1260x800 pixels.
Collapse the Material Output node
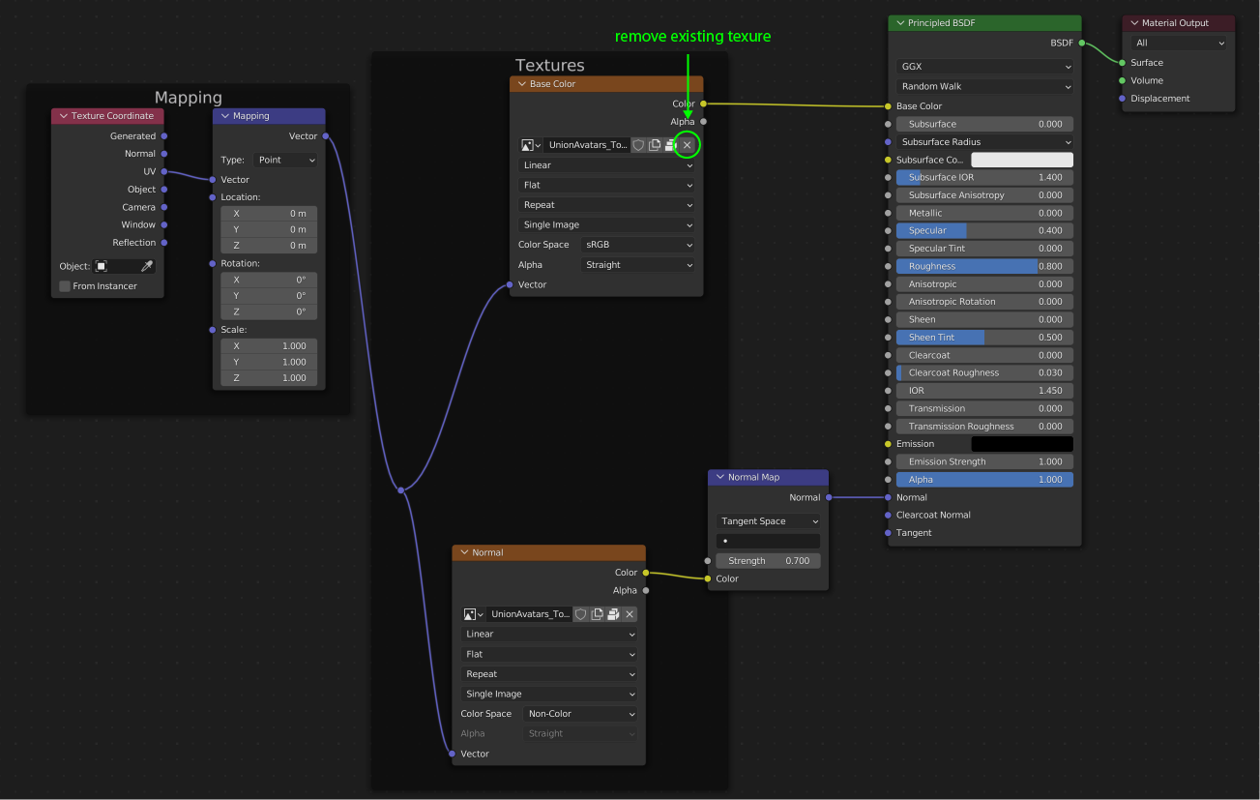[1134, 23]
